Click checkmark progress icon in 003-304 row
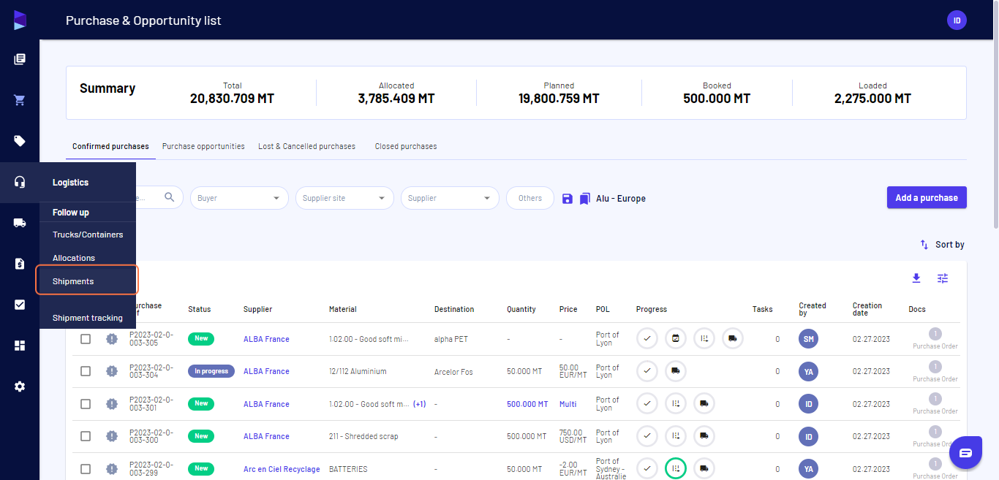 pos(647,371)
